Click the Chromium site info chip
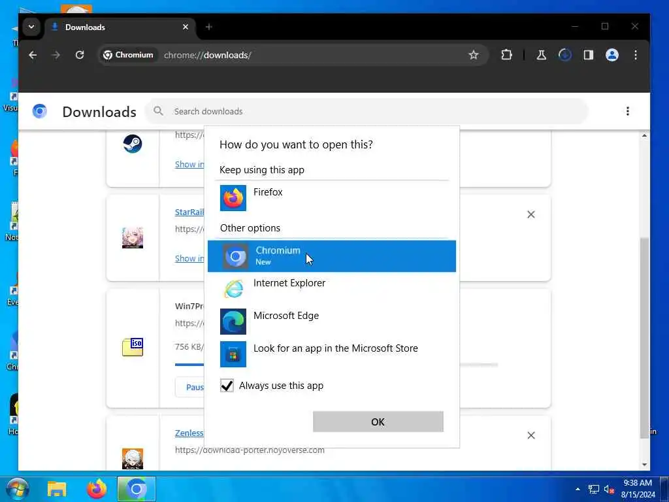Image resolution: width=669 pixels, height=502 pixels. pyautogui.click(x=129, y=55)
